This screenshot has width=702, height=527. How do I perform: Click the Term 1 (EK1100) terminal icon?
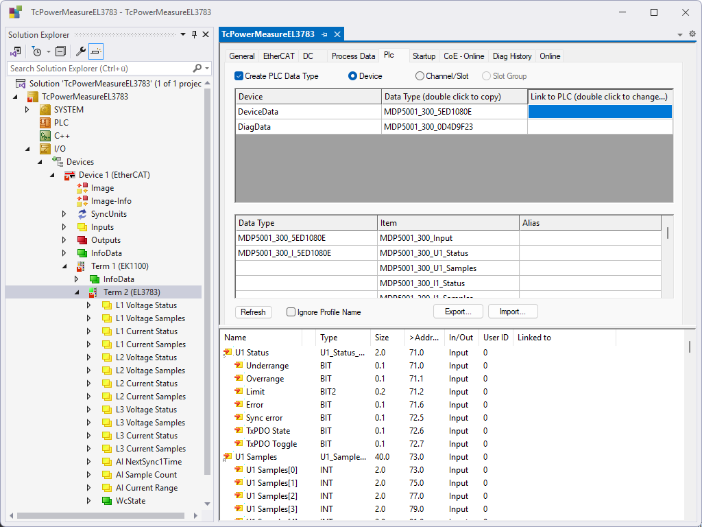coord(81,266)
